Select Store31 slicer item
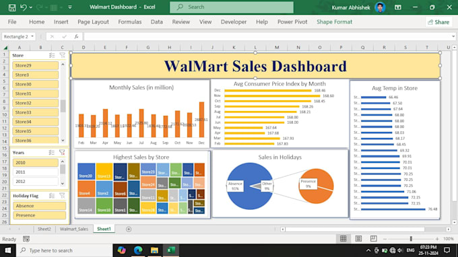Viewport: 458px width, 257px height. (x=35, y=94)
